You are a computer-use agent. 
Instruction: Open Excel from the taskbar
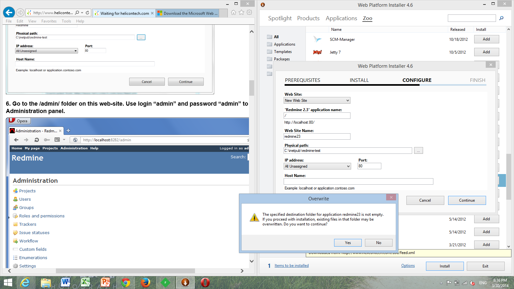click(x=85, y=283)
